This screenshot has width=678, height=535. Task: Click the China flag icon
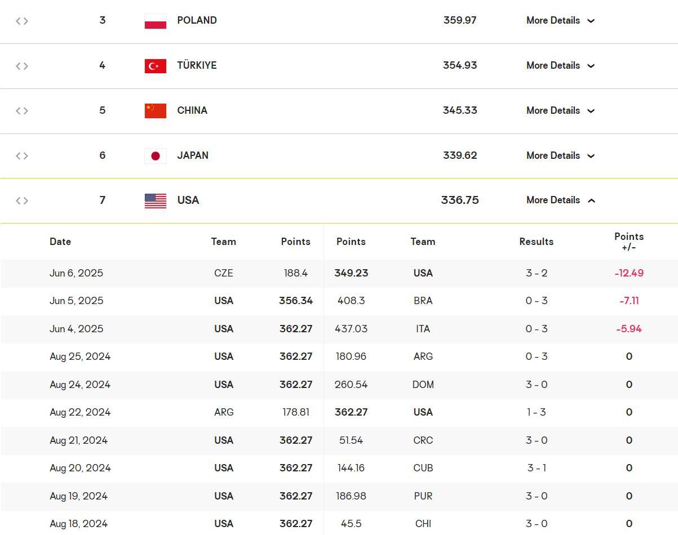(x=155, y=110)
